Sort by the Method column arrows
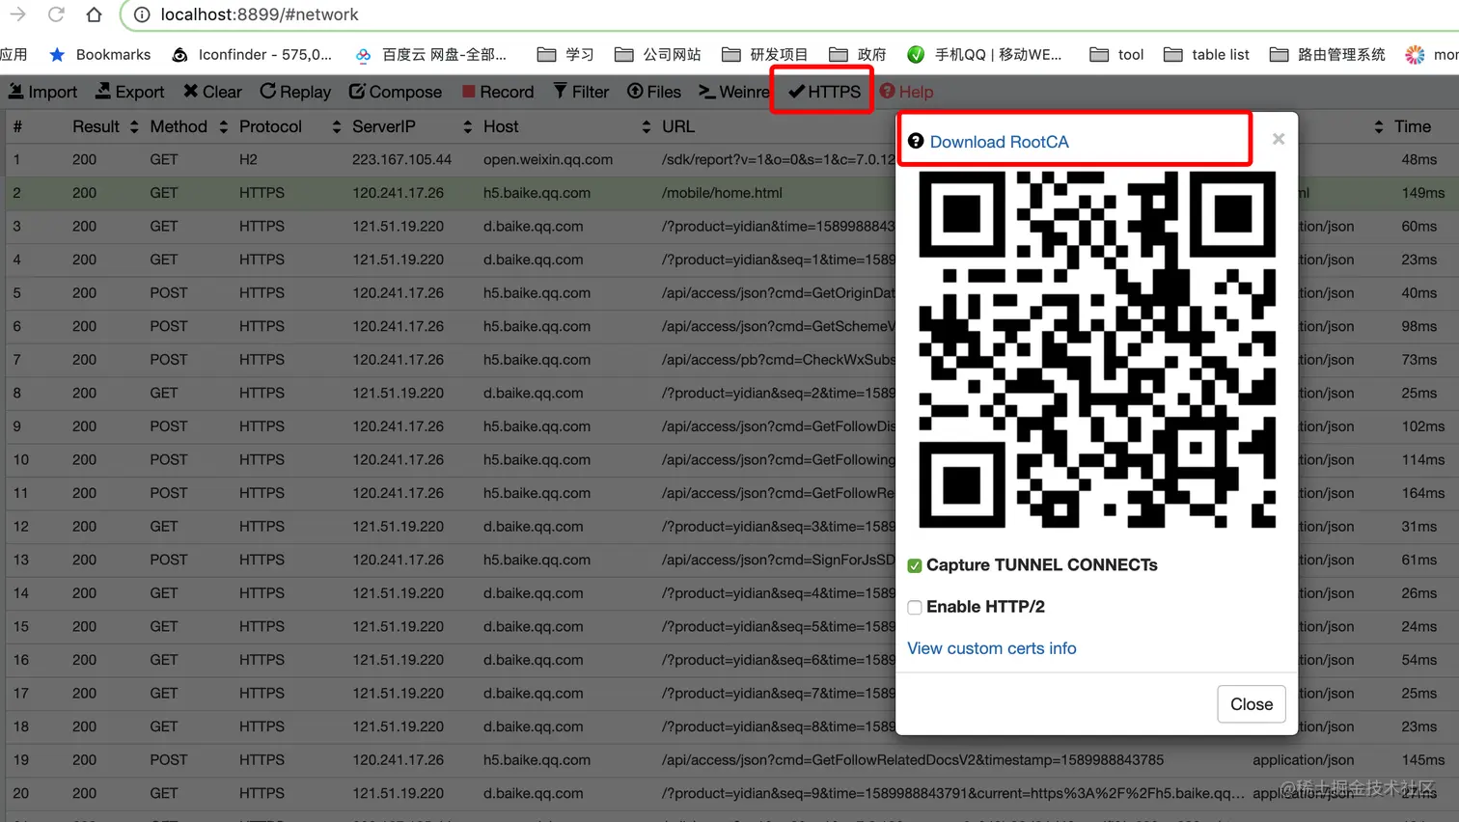Viewport: 1459px width, 822px height. [223, 126]
